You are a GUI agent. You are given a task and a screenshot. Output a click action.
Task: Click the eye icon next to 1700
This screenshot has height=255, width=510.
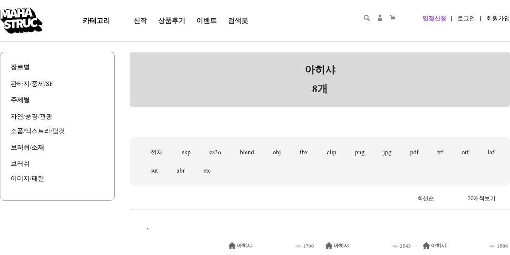[x=298, y=246]
